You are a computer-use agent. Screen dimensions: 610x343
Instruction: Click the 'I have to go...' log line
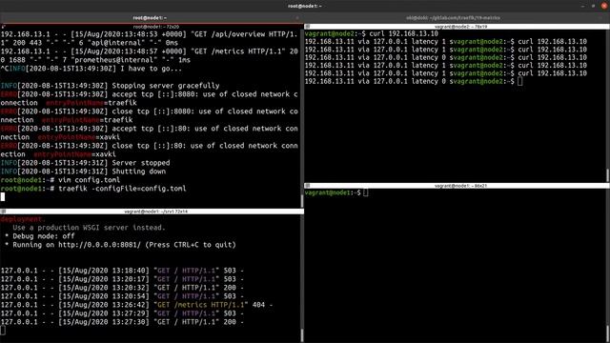(x=91, y=69)
